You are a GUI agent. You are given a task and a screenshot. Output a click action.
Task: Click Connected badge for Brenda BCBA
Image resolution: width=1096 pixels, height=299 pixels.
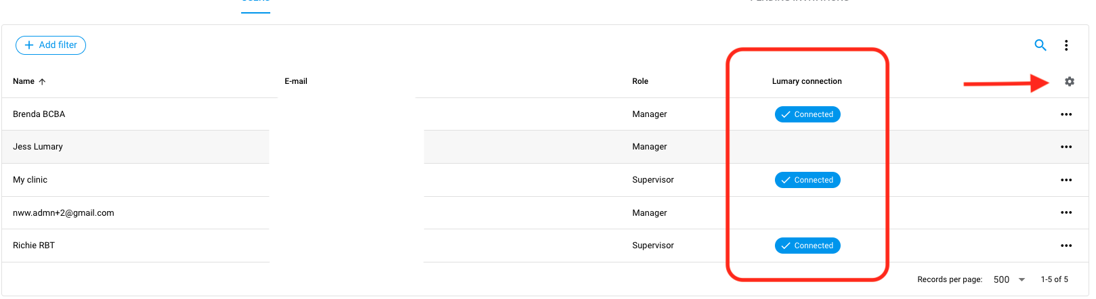point(807,114)
